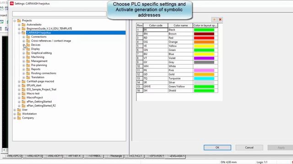Open the /Rectangle page tab
This screenshot has width=293, height=164.
115,156
